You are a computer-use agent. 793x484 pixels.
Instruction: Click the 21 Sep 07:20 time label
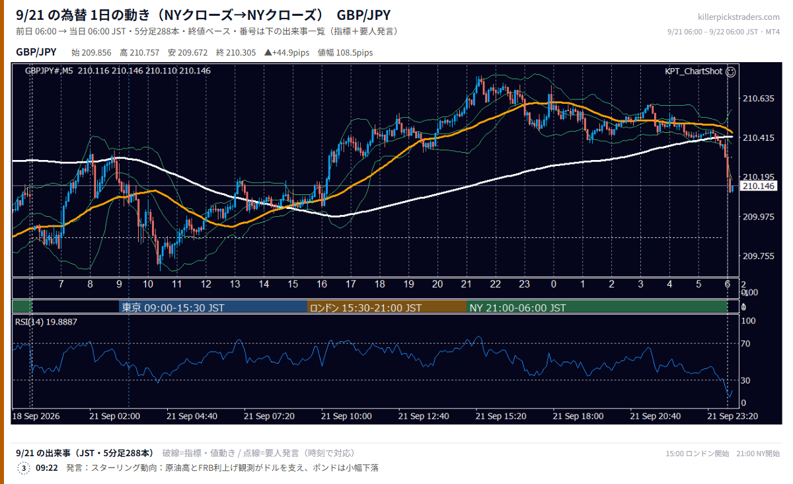(269, 417)
